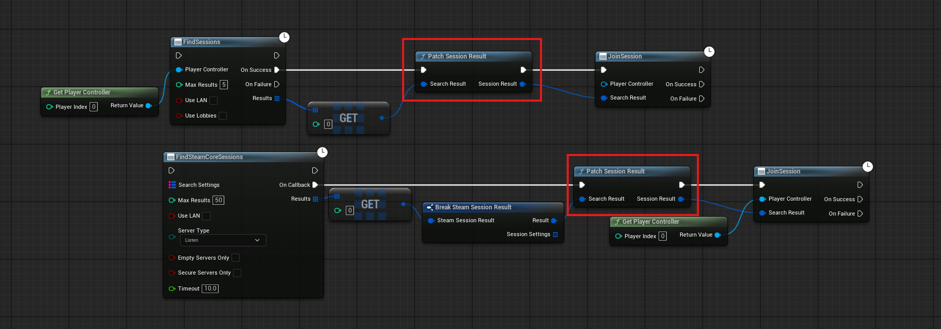Click the bottom JoinSession On Failure pin

point(860,214)
